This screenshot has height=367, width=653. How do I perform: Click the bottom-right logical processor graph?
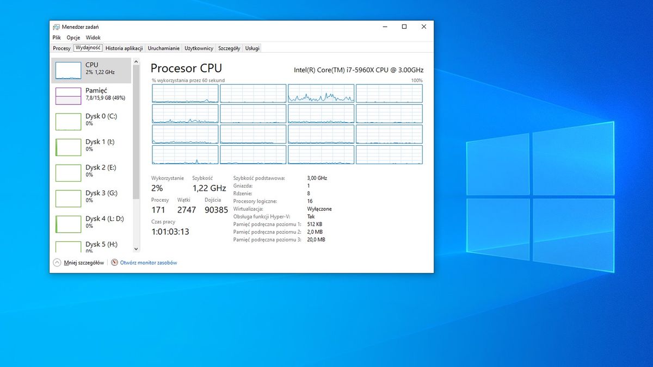pyautogui.click(x=389, y=154)
